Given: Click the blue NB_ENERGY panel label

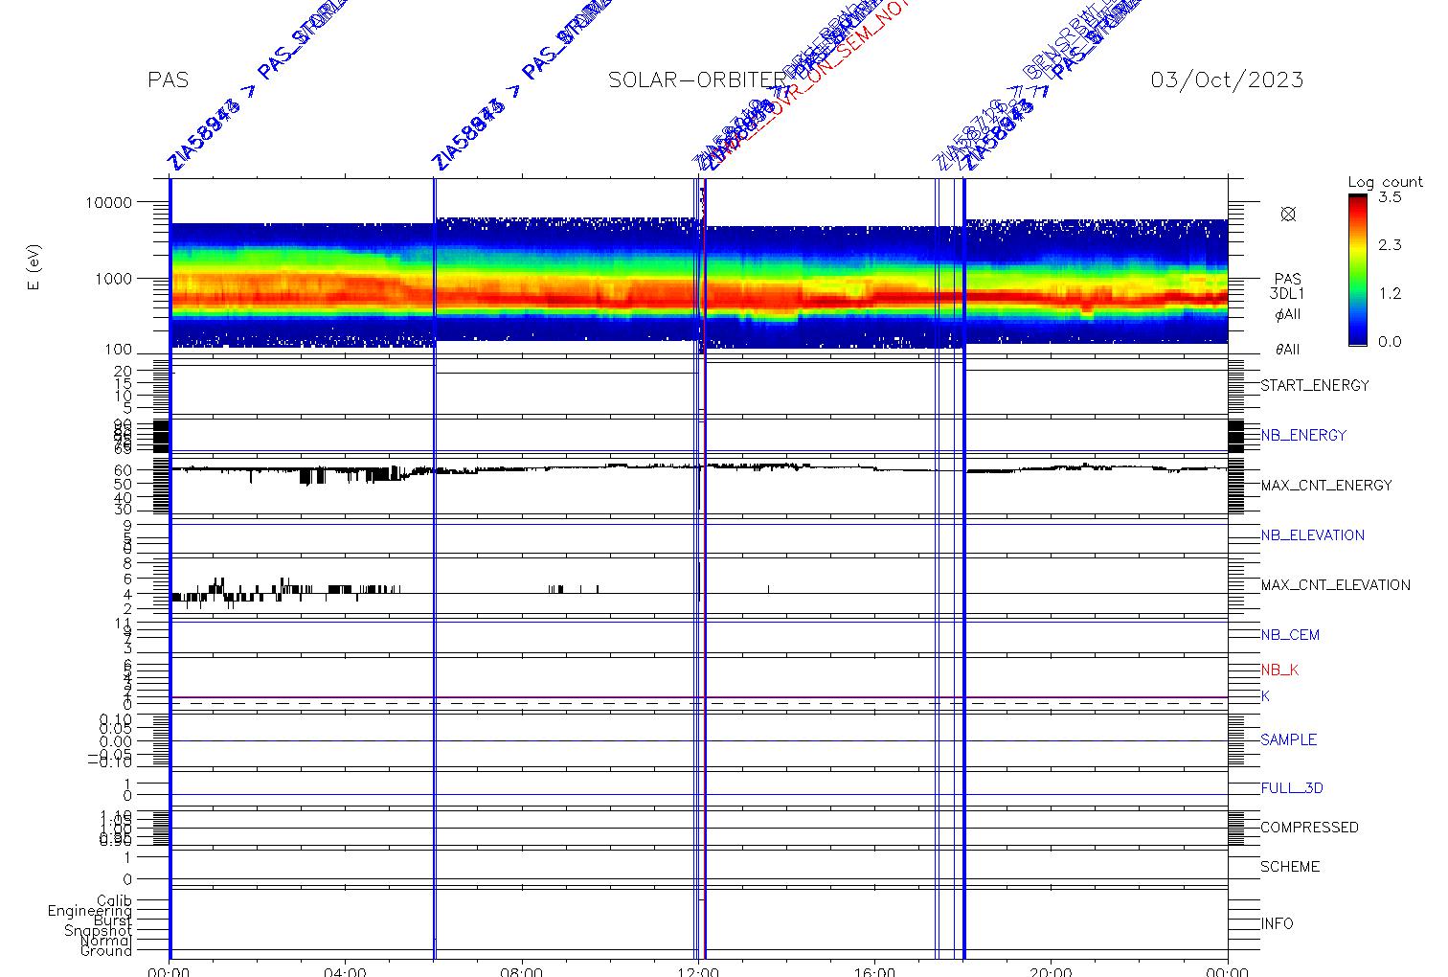Looking at the screenshot, I should tap(1303, 435).
